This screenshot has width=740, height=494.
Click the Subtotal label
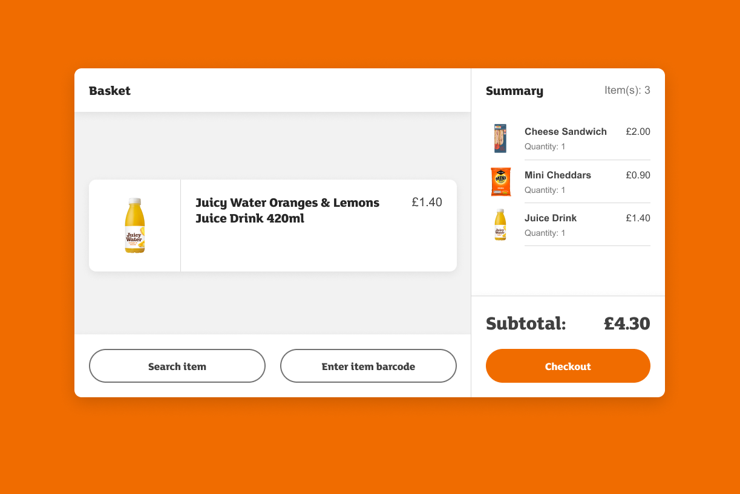[526, 323]
